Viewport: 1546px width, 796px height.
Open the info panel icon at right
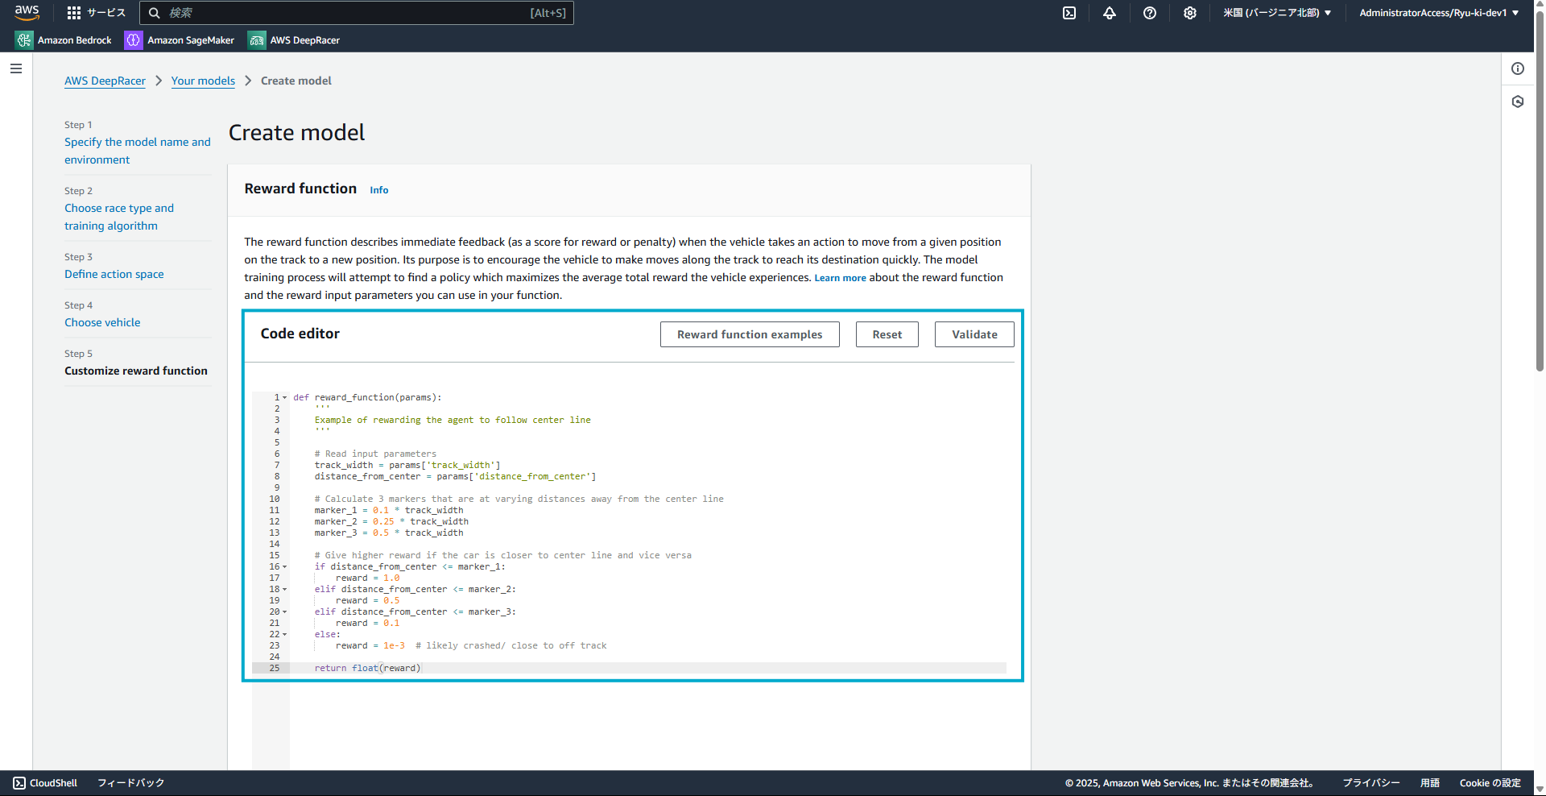click(1518, 68)
